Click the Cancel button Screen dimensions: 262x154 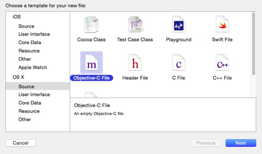coord(21,143)
